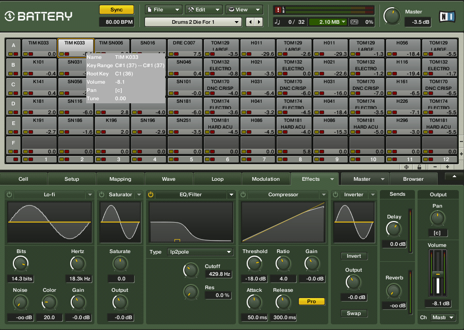Viewport: 464px width, 330px height.
Task: Click the yellow mute square on cell K101
Action: 25,74
